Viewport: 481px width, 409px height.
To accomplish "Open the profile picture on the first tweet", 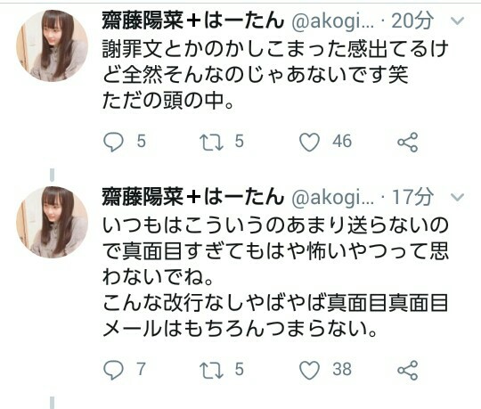I will coord(53,45).
